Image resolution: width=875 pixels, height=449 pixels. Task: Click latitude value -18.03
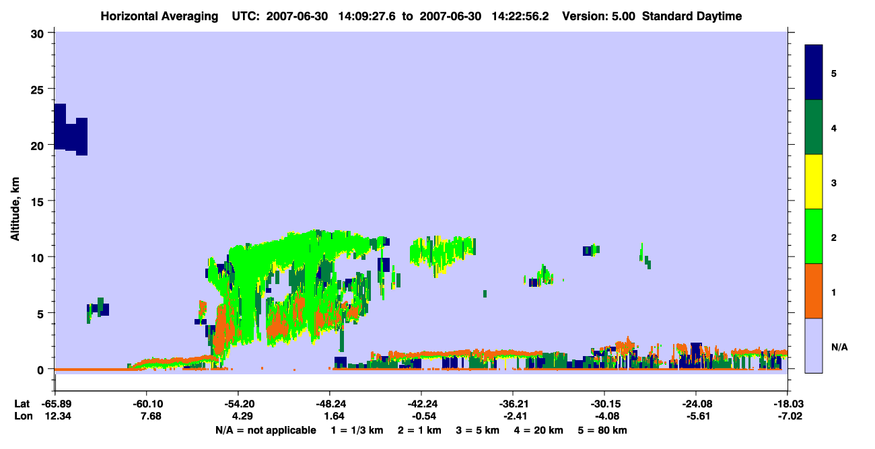(788, 404)
